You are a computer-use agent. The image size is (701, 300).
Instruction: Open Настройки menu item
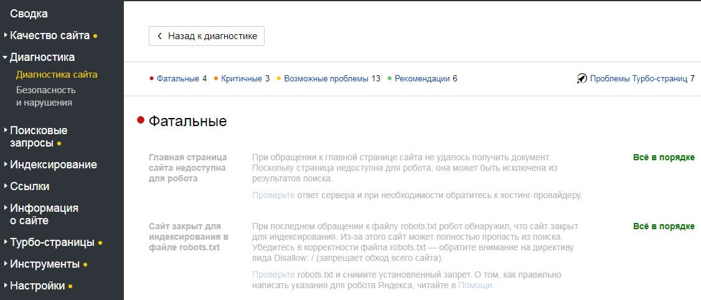coord(37,286)
